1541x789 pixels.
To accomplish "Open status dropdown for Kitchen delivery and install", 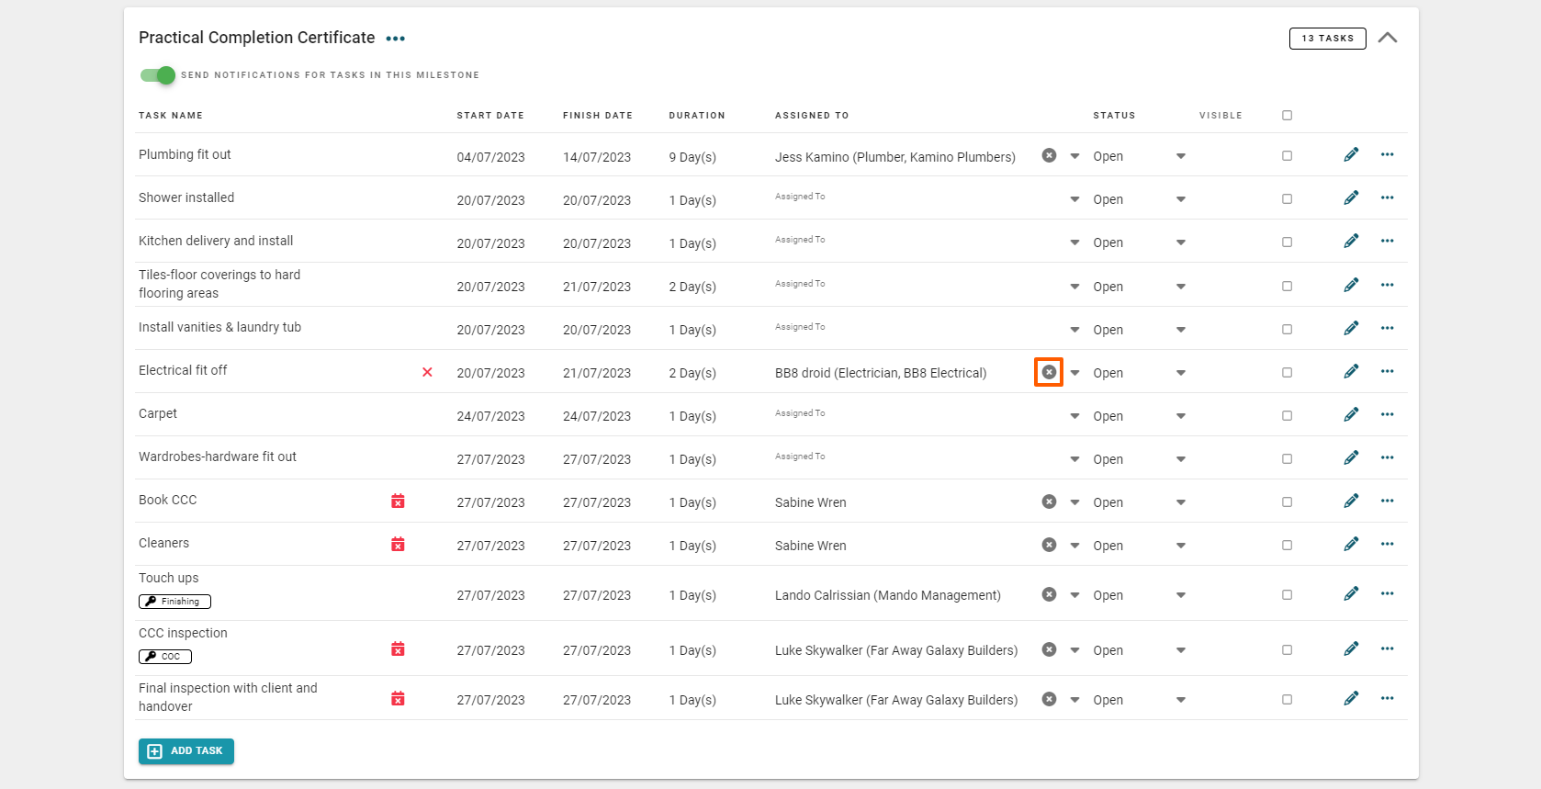I will (1180, 243).
